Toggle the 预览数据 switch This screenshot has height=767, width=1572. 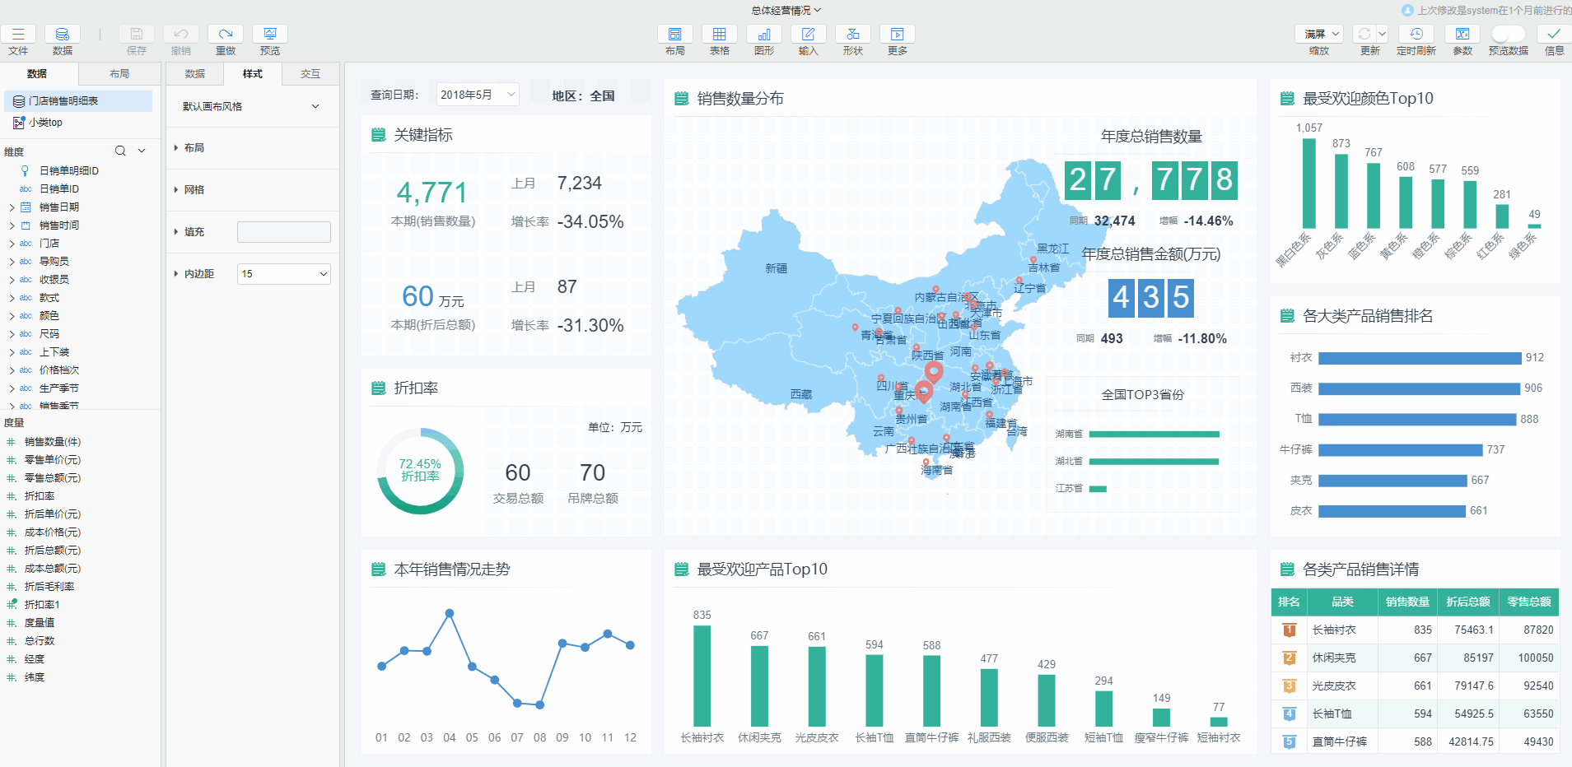pyautogui.click(x=1508, y=35)
